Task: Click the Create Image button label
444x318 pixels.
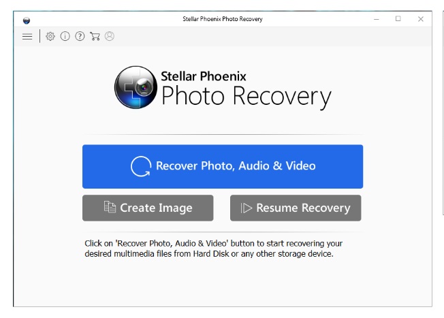Action: click(156, 208)
